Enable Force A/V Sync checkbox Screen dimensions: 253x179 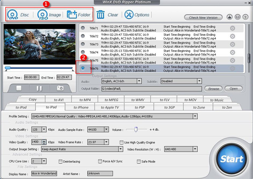pos(100,161)
